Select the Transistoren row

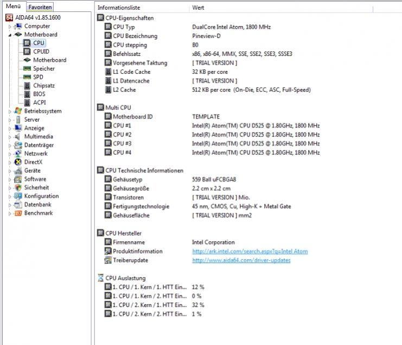(177, 198)
